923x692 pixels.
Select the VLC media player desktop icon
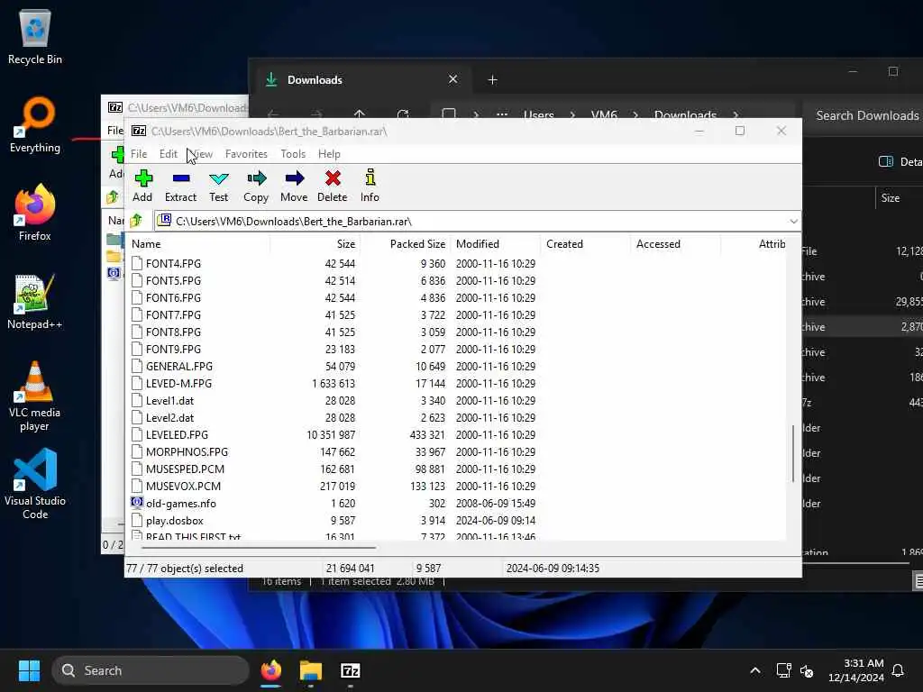(35, 396)
